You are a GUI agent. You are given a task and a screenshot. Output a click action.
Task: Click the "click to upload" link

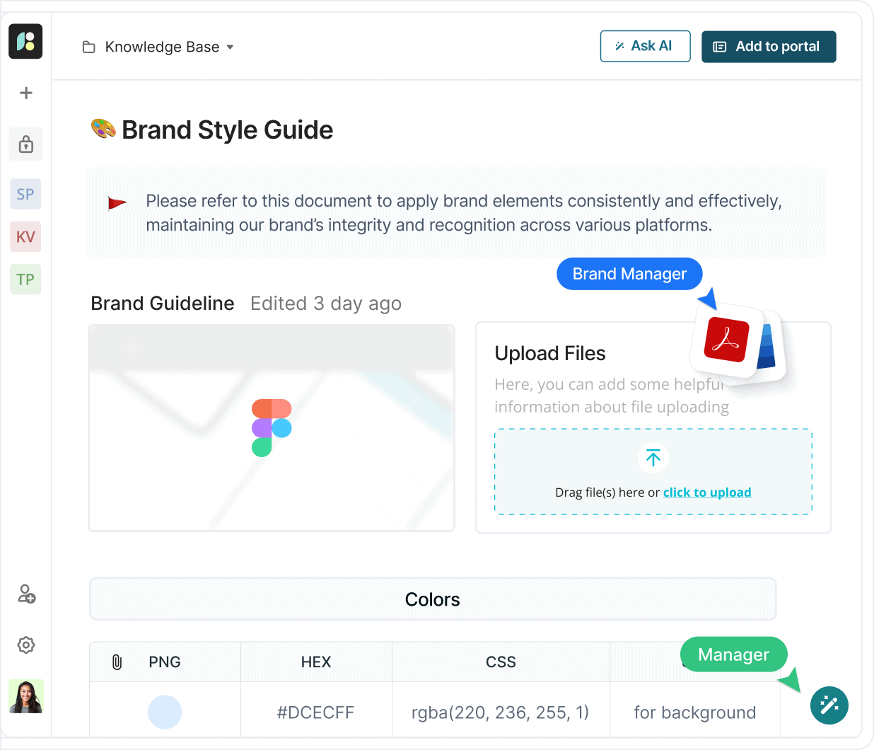(706, 492)
